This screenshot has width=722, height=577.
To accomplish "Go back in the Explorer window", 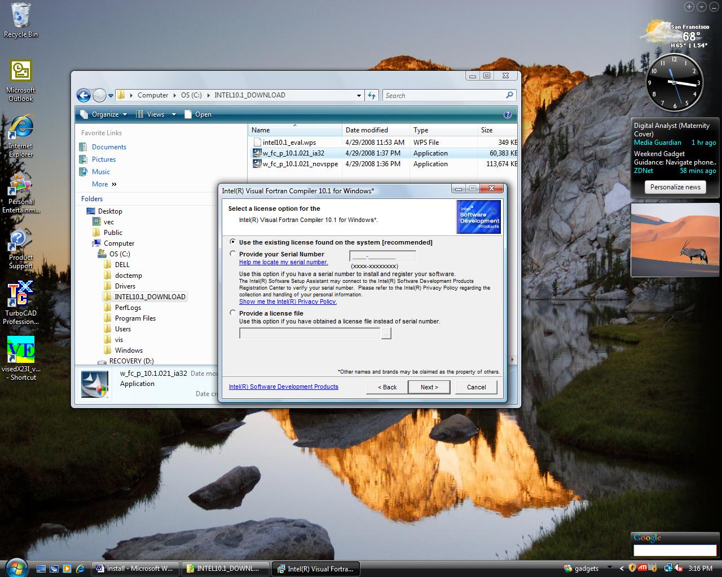I will [x=83, y=95].
